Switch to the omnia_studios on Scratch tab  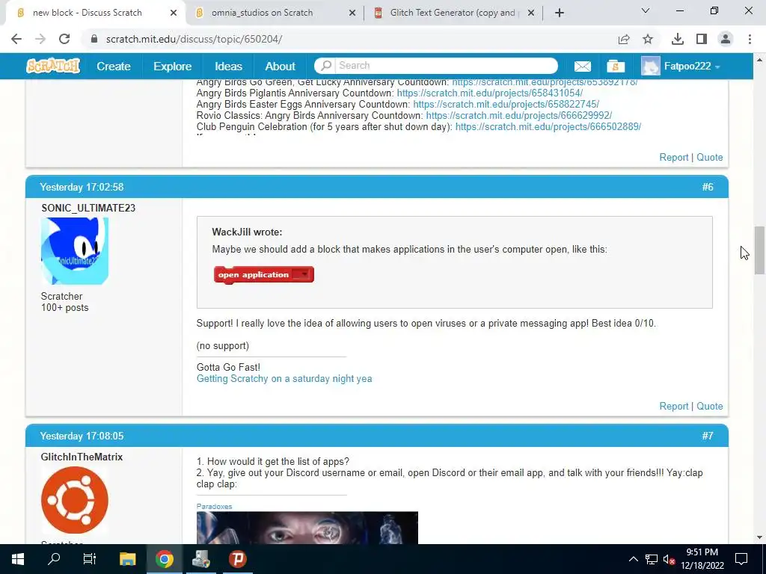click(x=275, y=13)
